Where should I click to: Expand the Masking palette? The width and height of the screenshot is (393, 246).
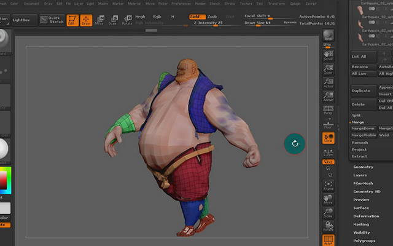(361, 224)
